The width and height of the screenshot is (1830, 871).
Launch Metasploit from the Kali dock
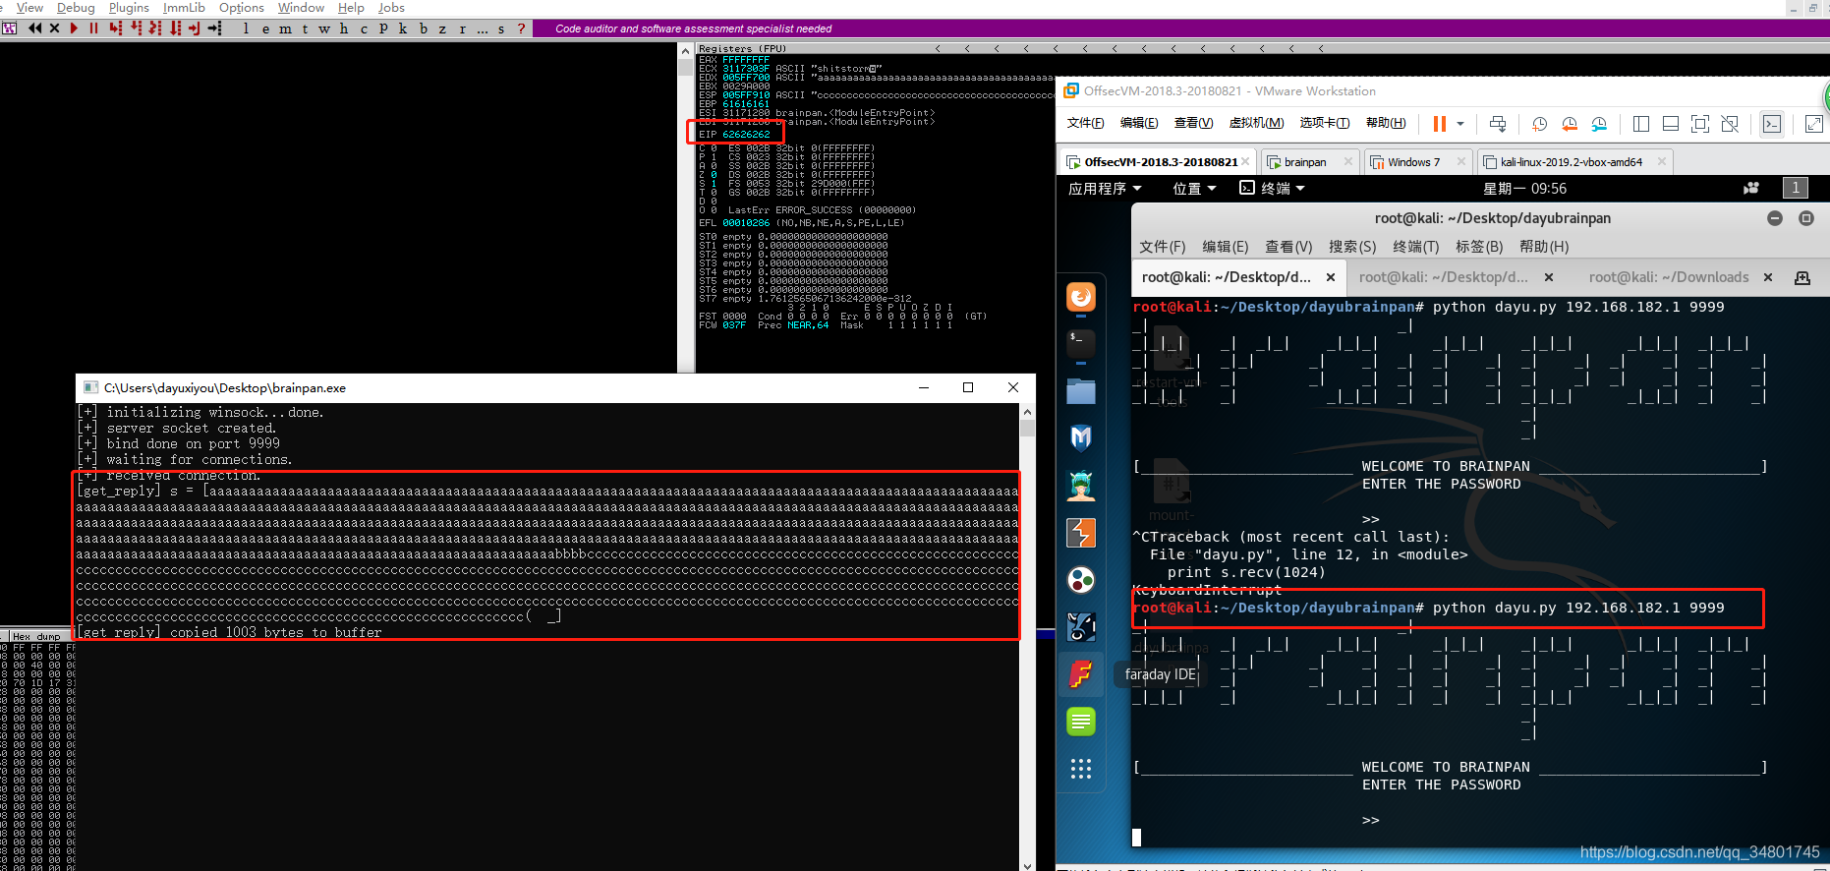pyautogui.click(x=1081, y=437)
